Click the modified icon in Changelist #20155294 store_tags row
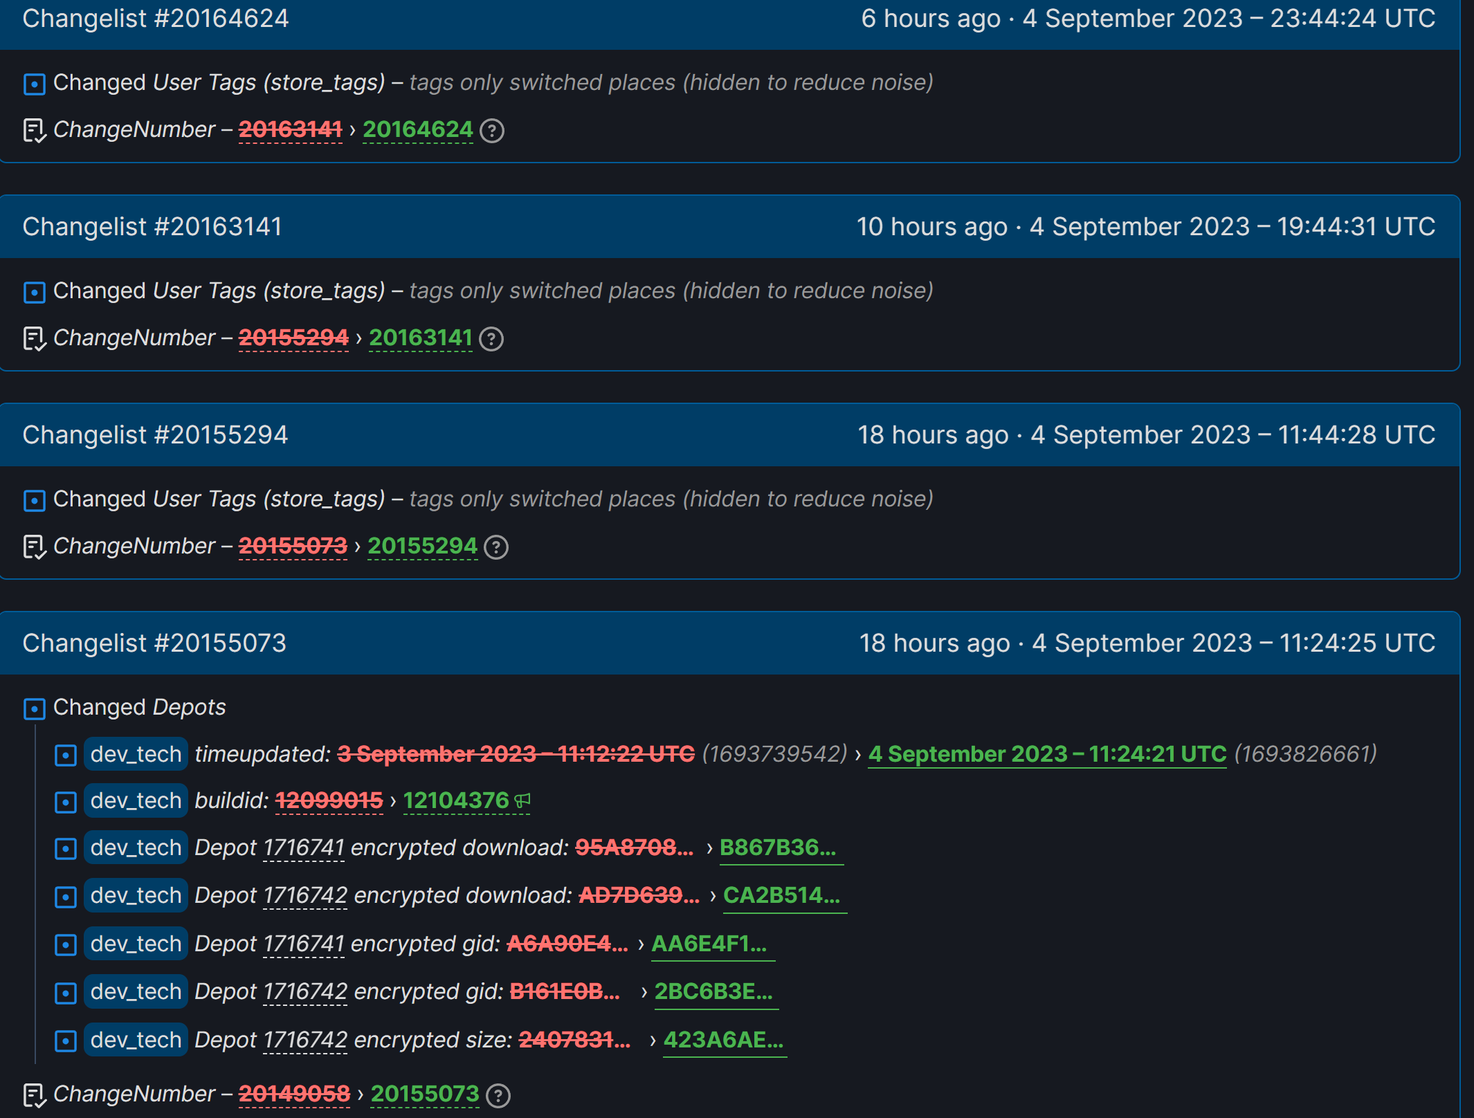Screen dimensions: 1474x1118 (x=34, y=500)
